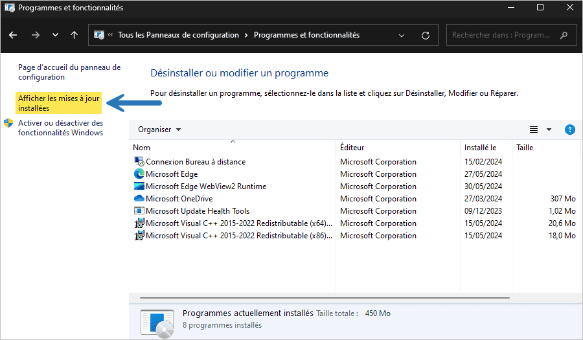Click the title bar window icon

(x=10, y=7)
